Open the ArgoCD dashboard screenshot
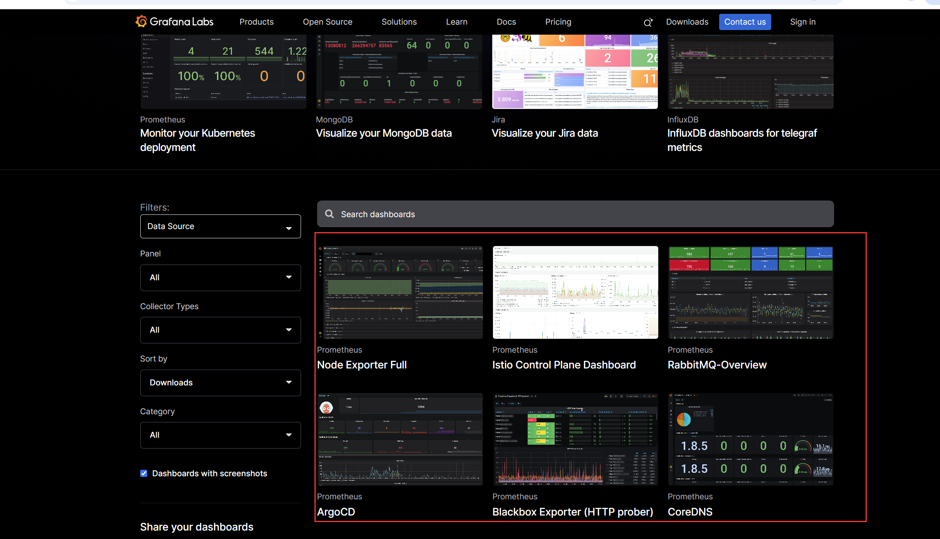This screenshot has width=940, height=539. click(400, 439)
